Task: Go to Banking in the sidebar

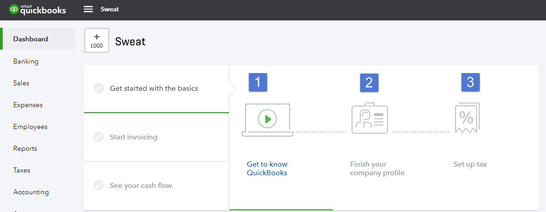Action: point(26,61)
